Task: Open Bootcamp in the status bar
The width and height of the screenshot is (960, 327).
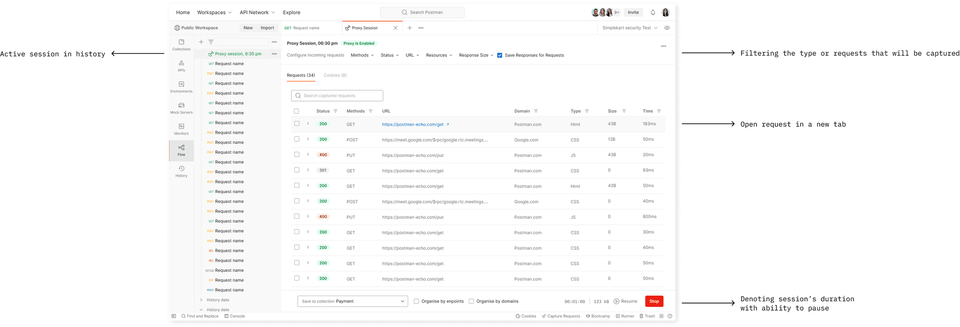Action: click(x=598, y=316)
